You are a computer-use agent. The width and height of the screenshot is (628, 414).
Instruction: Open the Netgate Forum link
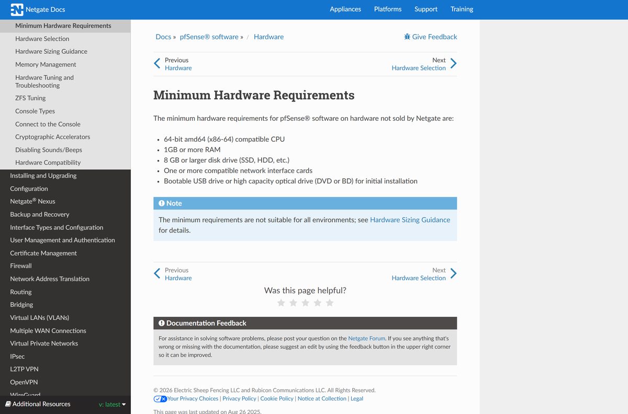(366, 339)
